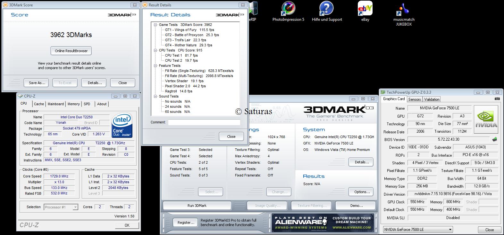Switch to the Cache tab in CPU-Z
Image resolution: width=504 pixels, height=235 pixels.
39,104
